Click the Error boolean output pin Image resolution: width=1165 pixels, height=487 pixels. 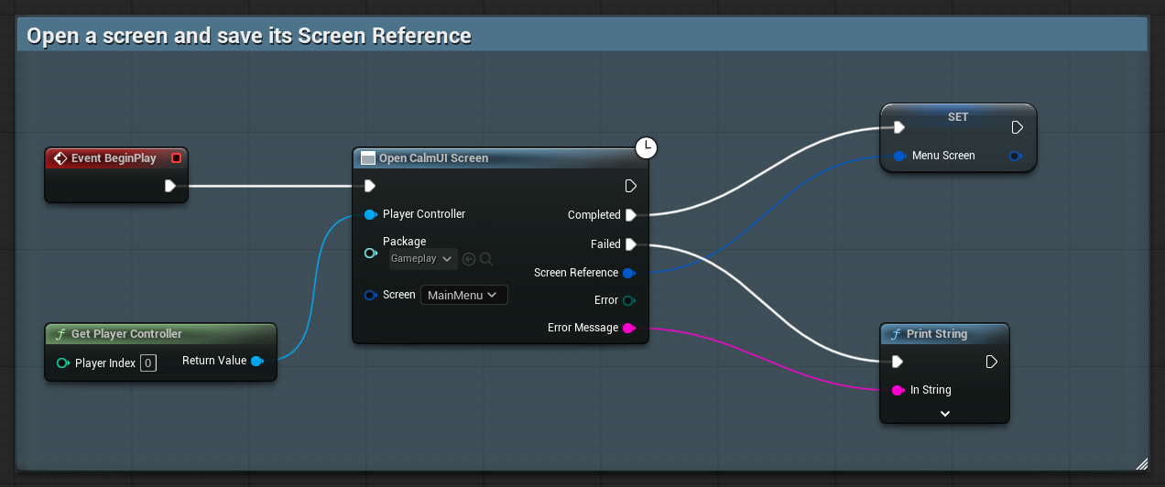tap(628, 300)
